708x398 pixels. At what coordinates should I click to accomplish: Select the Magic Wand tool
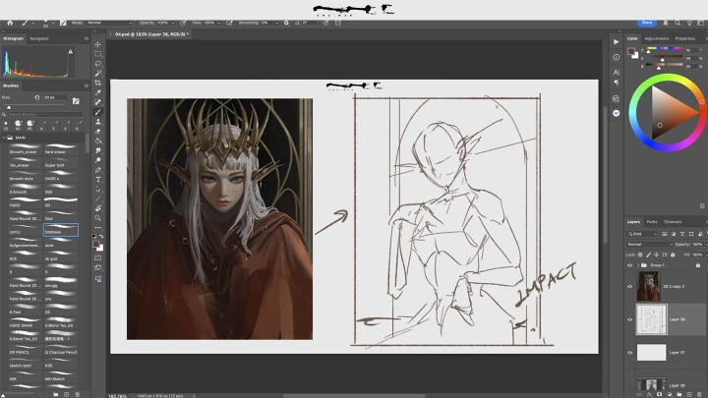(98, 73)
